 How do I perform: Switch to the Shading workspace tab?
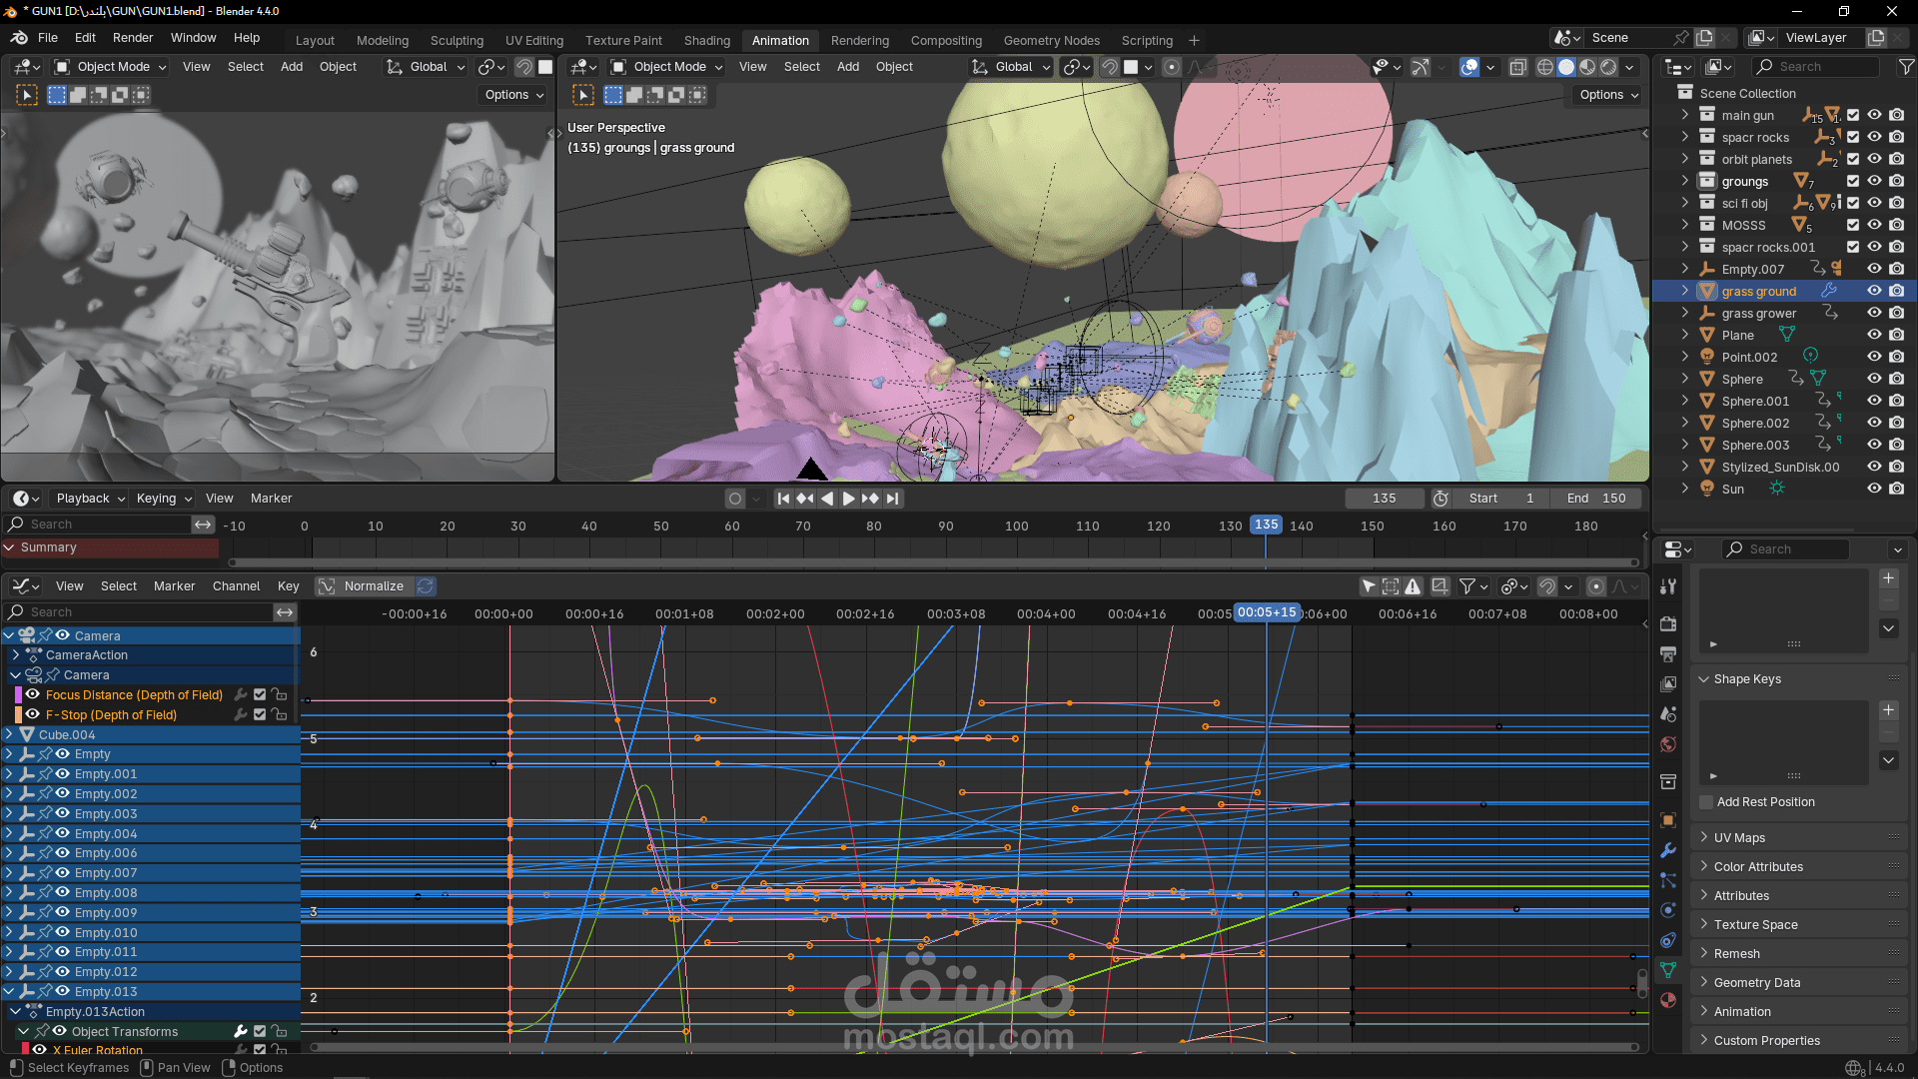(706, 41)
